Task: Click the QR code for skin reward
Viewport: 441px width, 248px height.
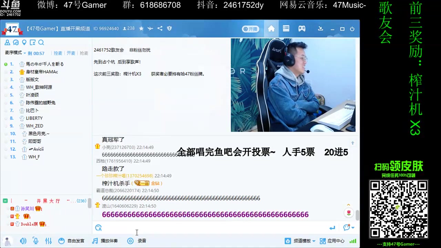Action: [x=399, y=209]
